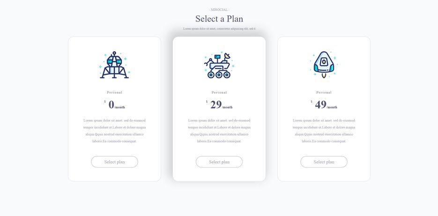Click the lunar lander icon
Screen dimensions: 438x216
click(x=114, y=65)
